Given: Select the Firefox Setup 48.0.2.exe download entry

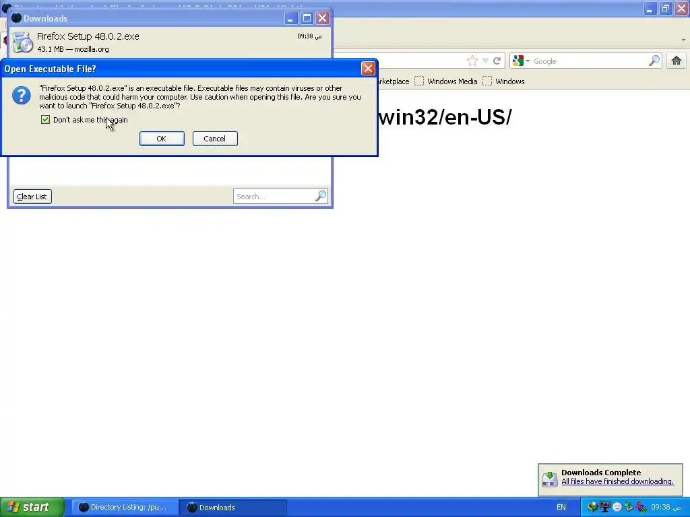Looking at the screenshot, I should (169, 42).
